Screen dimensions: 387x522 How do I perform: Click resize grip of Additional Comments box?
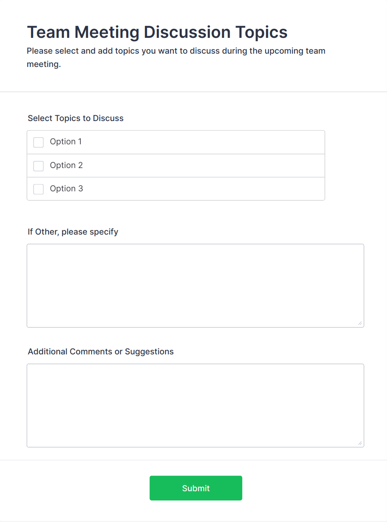click(x=360, y=443)
